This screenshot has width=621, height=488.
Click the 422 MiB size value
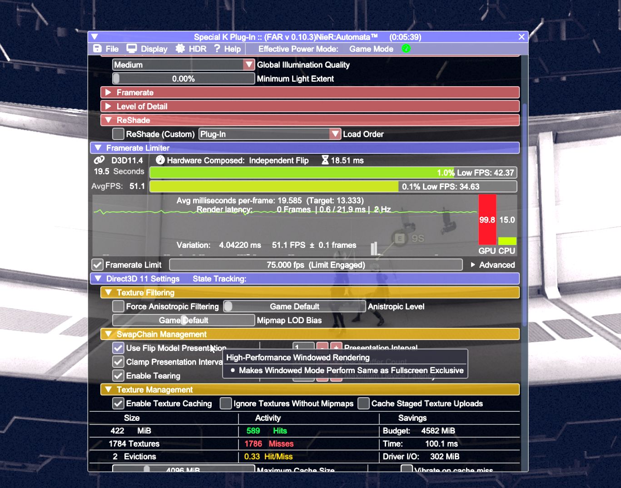coord(131,431)
